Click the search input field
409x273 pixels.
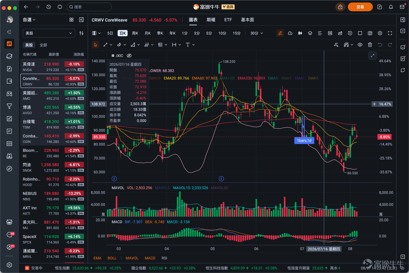coord(89,7)
